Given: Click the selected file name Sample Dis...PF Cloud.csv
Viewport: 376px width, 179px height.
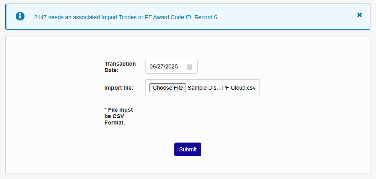Looking at the screenshot, I should 222,88.
